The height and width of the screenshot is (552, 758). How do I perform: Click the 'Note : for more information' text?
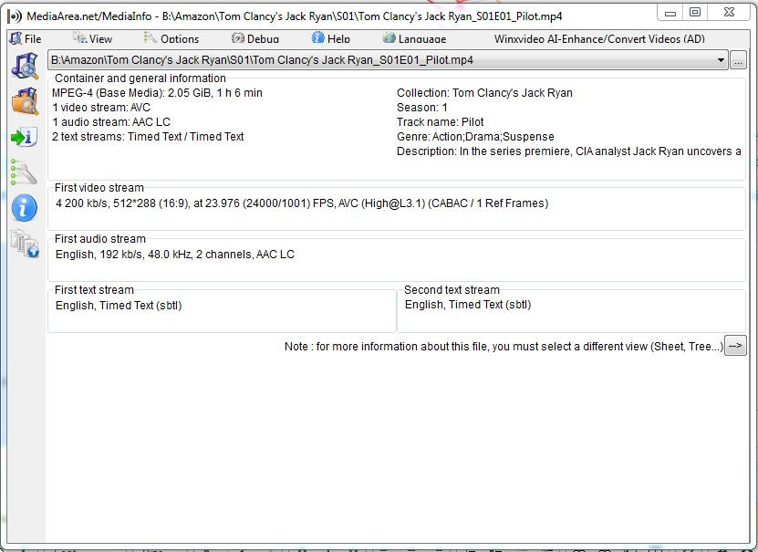[x=504, y=347]
